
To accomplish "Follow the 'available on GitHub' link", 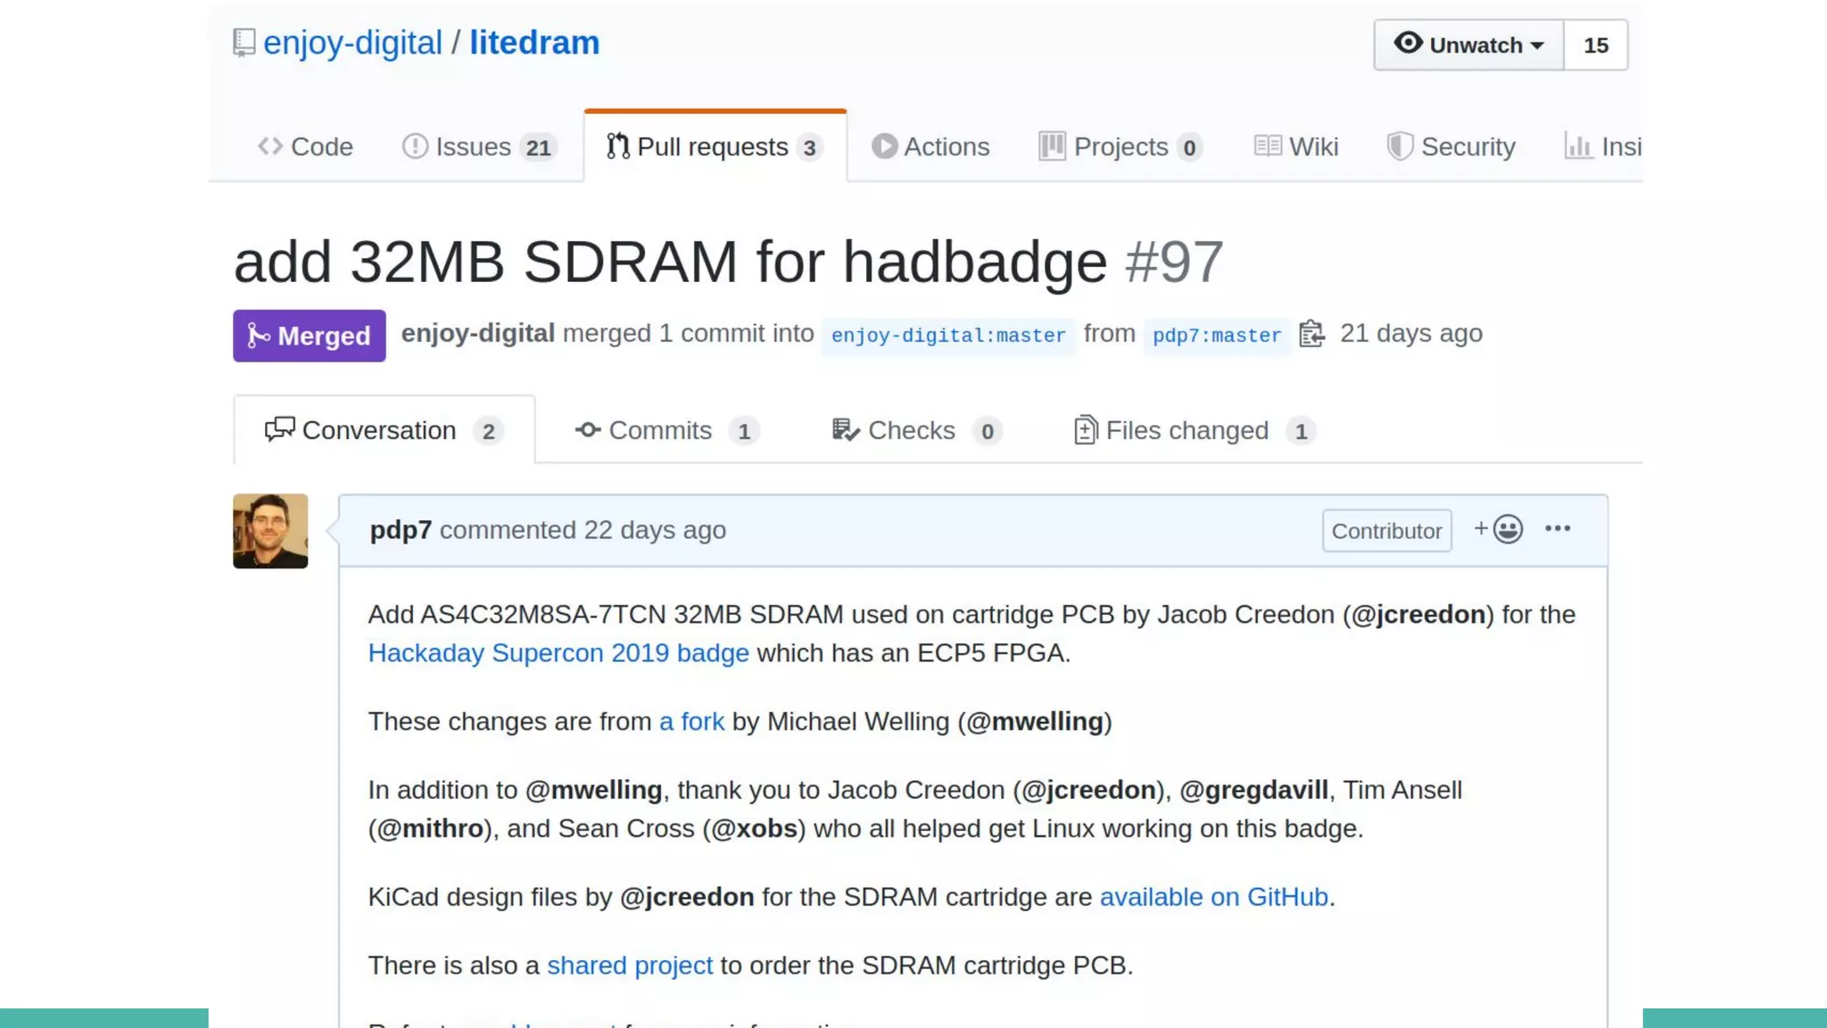I will [x=1213, y=897].
